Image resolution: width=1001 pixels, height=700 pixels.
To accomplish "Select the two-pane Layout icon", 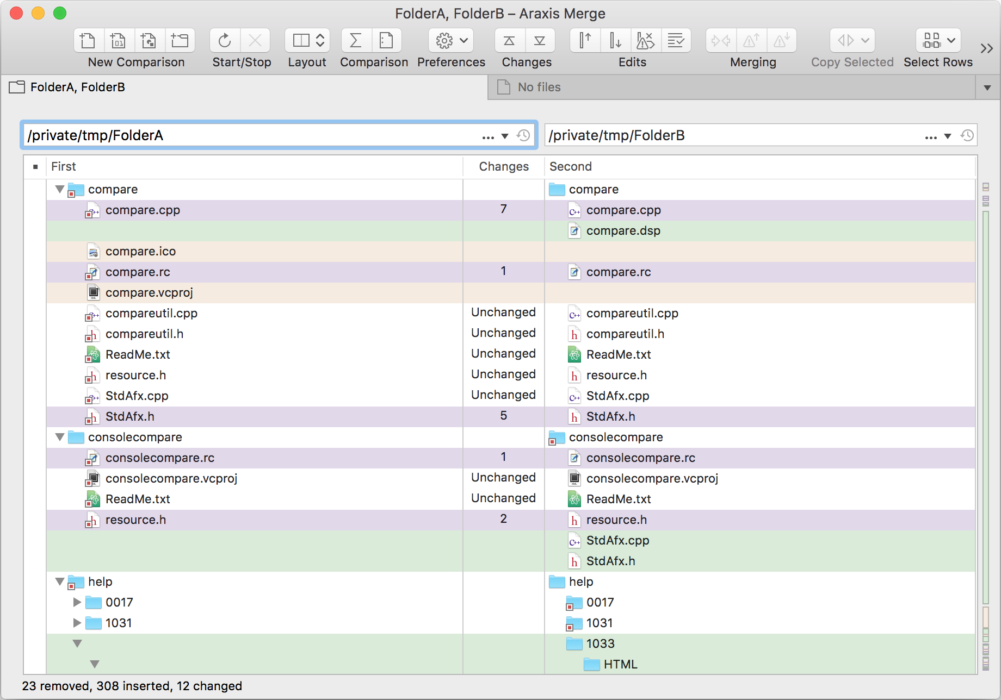I will [x=300, y=40].
